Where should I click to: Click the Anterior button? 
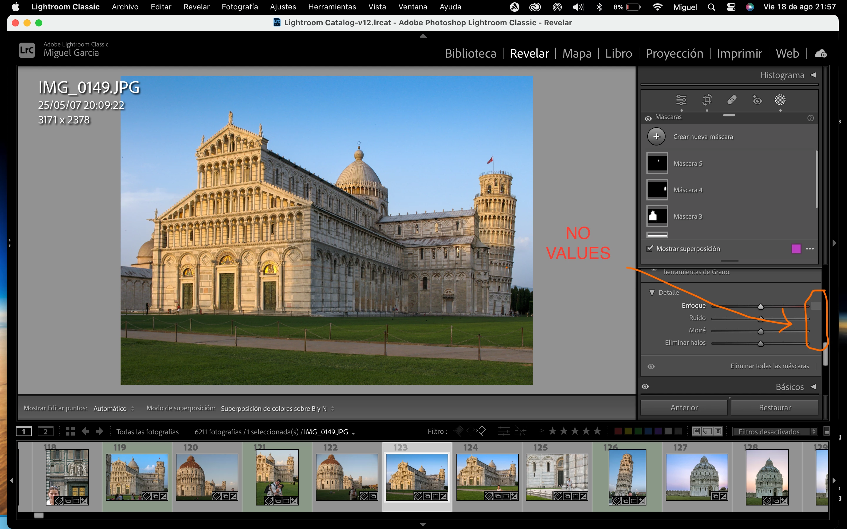[x=684, y=408]
